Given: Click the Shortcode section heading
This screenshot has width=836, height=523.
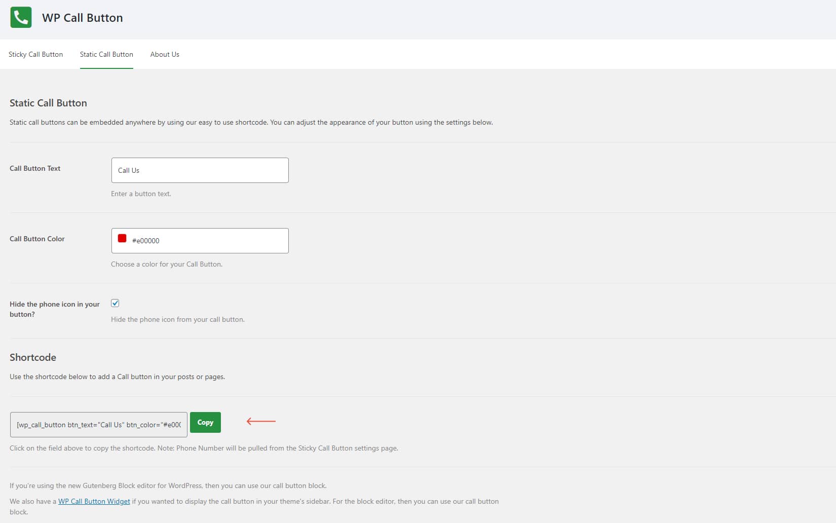Looking at the screenshot, I should tap(32, 357).
